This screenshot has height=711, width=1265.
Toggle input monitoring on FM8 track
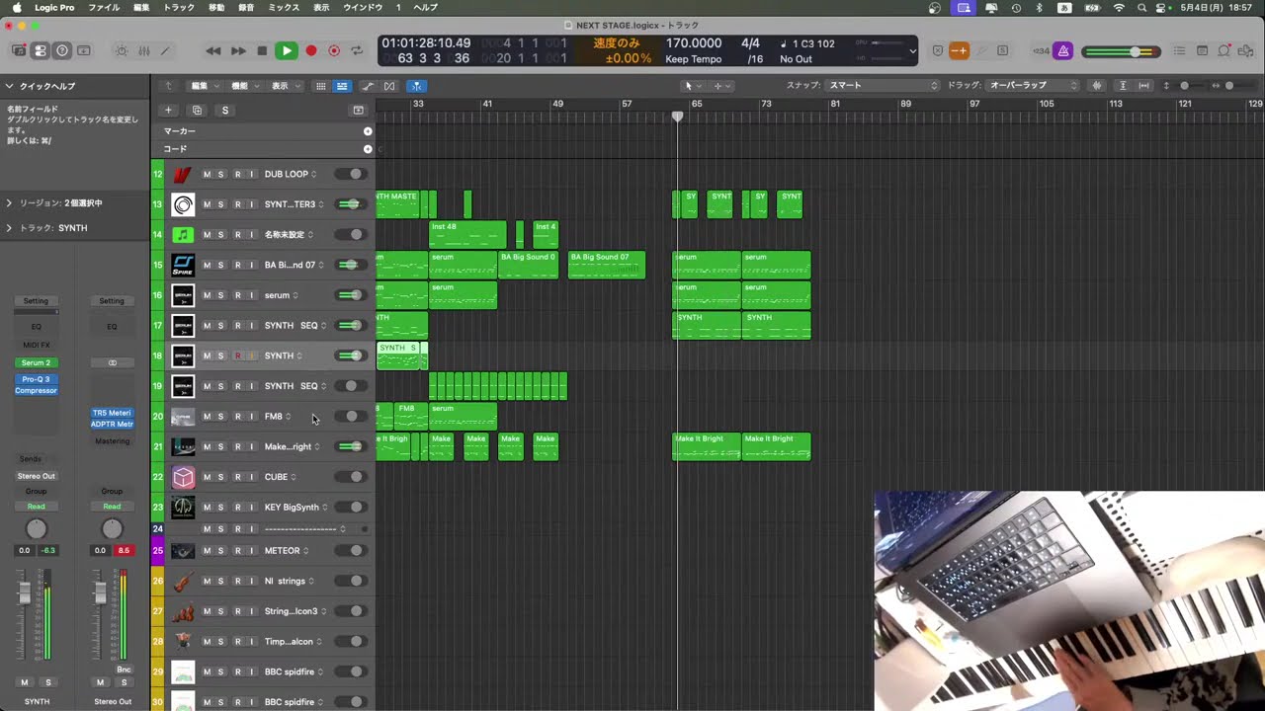coord(251,417)
